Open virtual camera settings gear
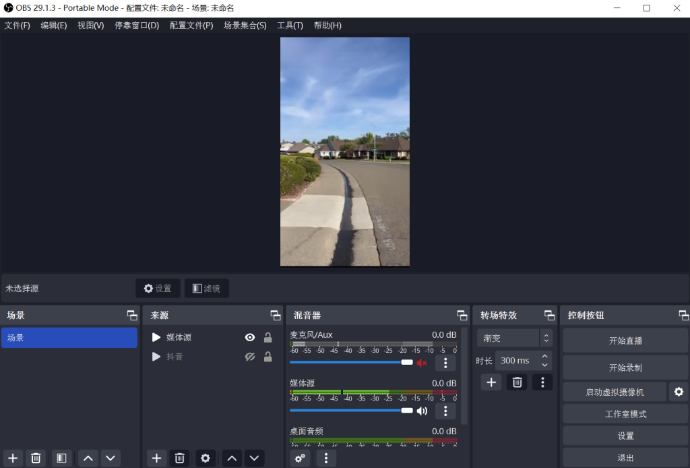Screen dimensions: 690x468 (x=679, y=392)
